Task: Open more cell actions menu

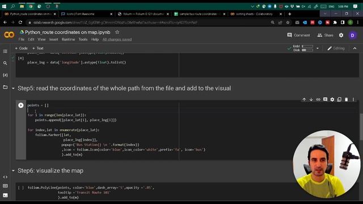Action: point(353,100)
